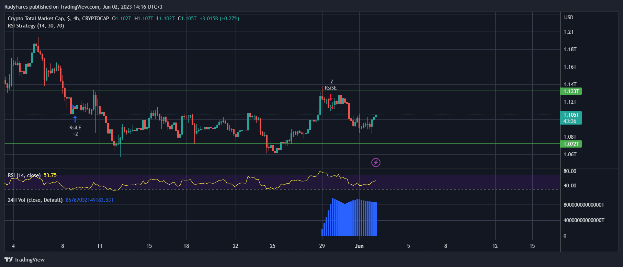This screenshot has width=623, height=267.
Task: Click the blue RsiLE up arrow
Action: coord(75,119)
